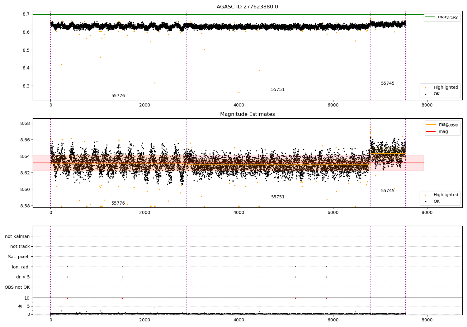The image size is (467, 327).
Task: Click the "not Kalman" flag label
Action: 17,236
